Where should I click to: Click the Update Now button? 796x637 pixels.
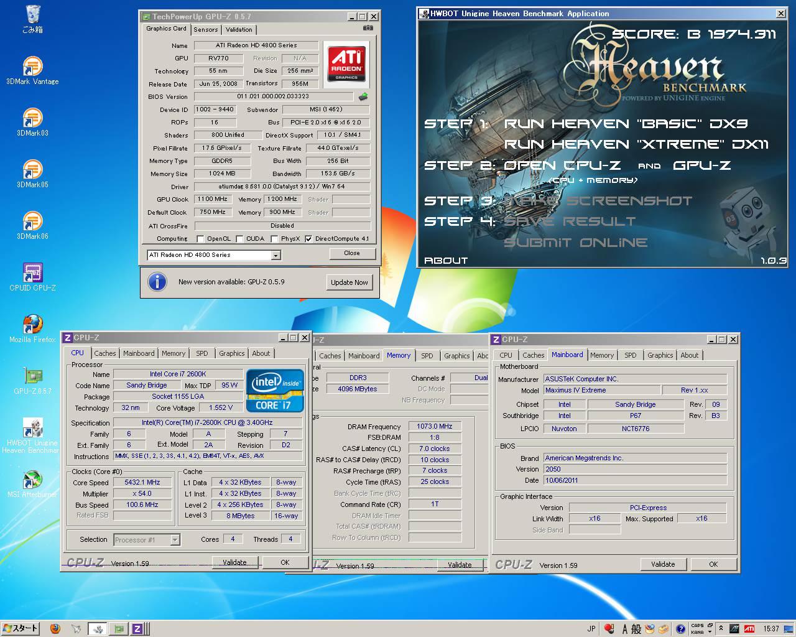pyautogui.click(x=349, y=282)
